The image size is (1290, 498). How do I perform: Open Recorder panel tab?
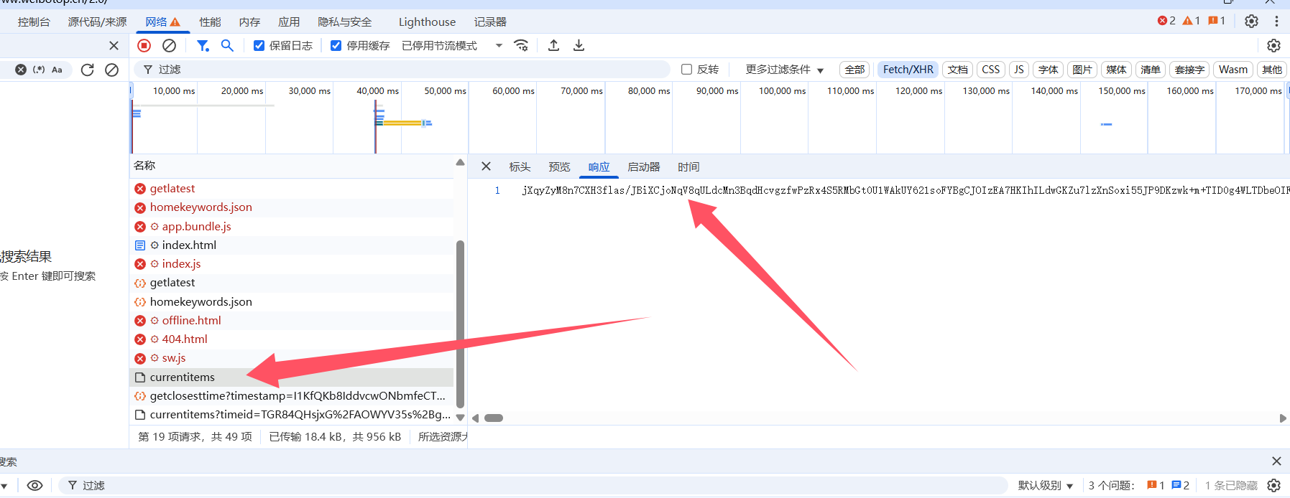490,22
